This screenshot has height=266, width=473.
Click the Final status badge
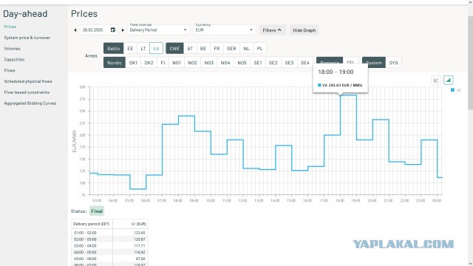[97, 211]
